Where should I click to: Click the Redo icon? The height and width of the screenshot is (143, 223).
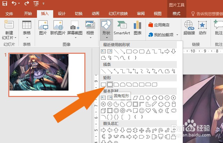pyautogui.click(x=26, y=3)
